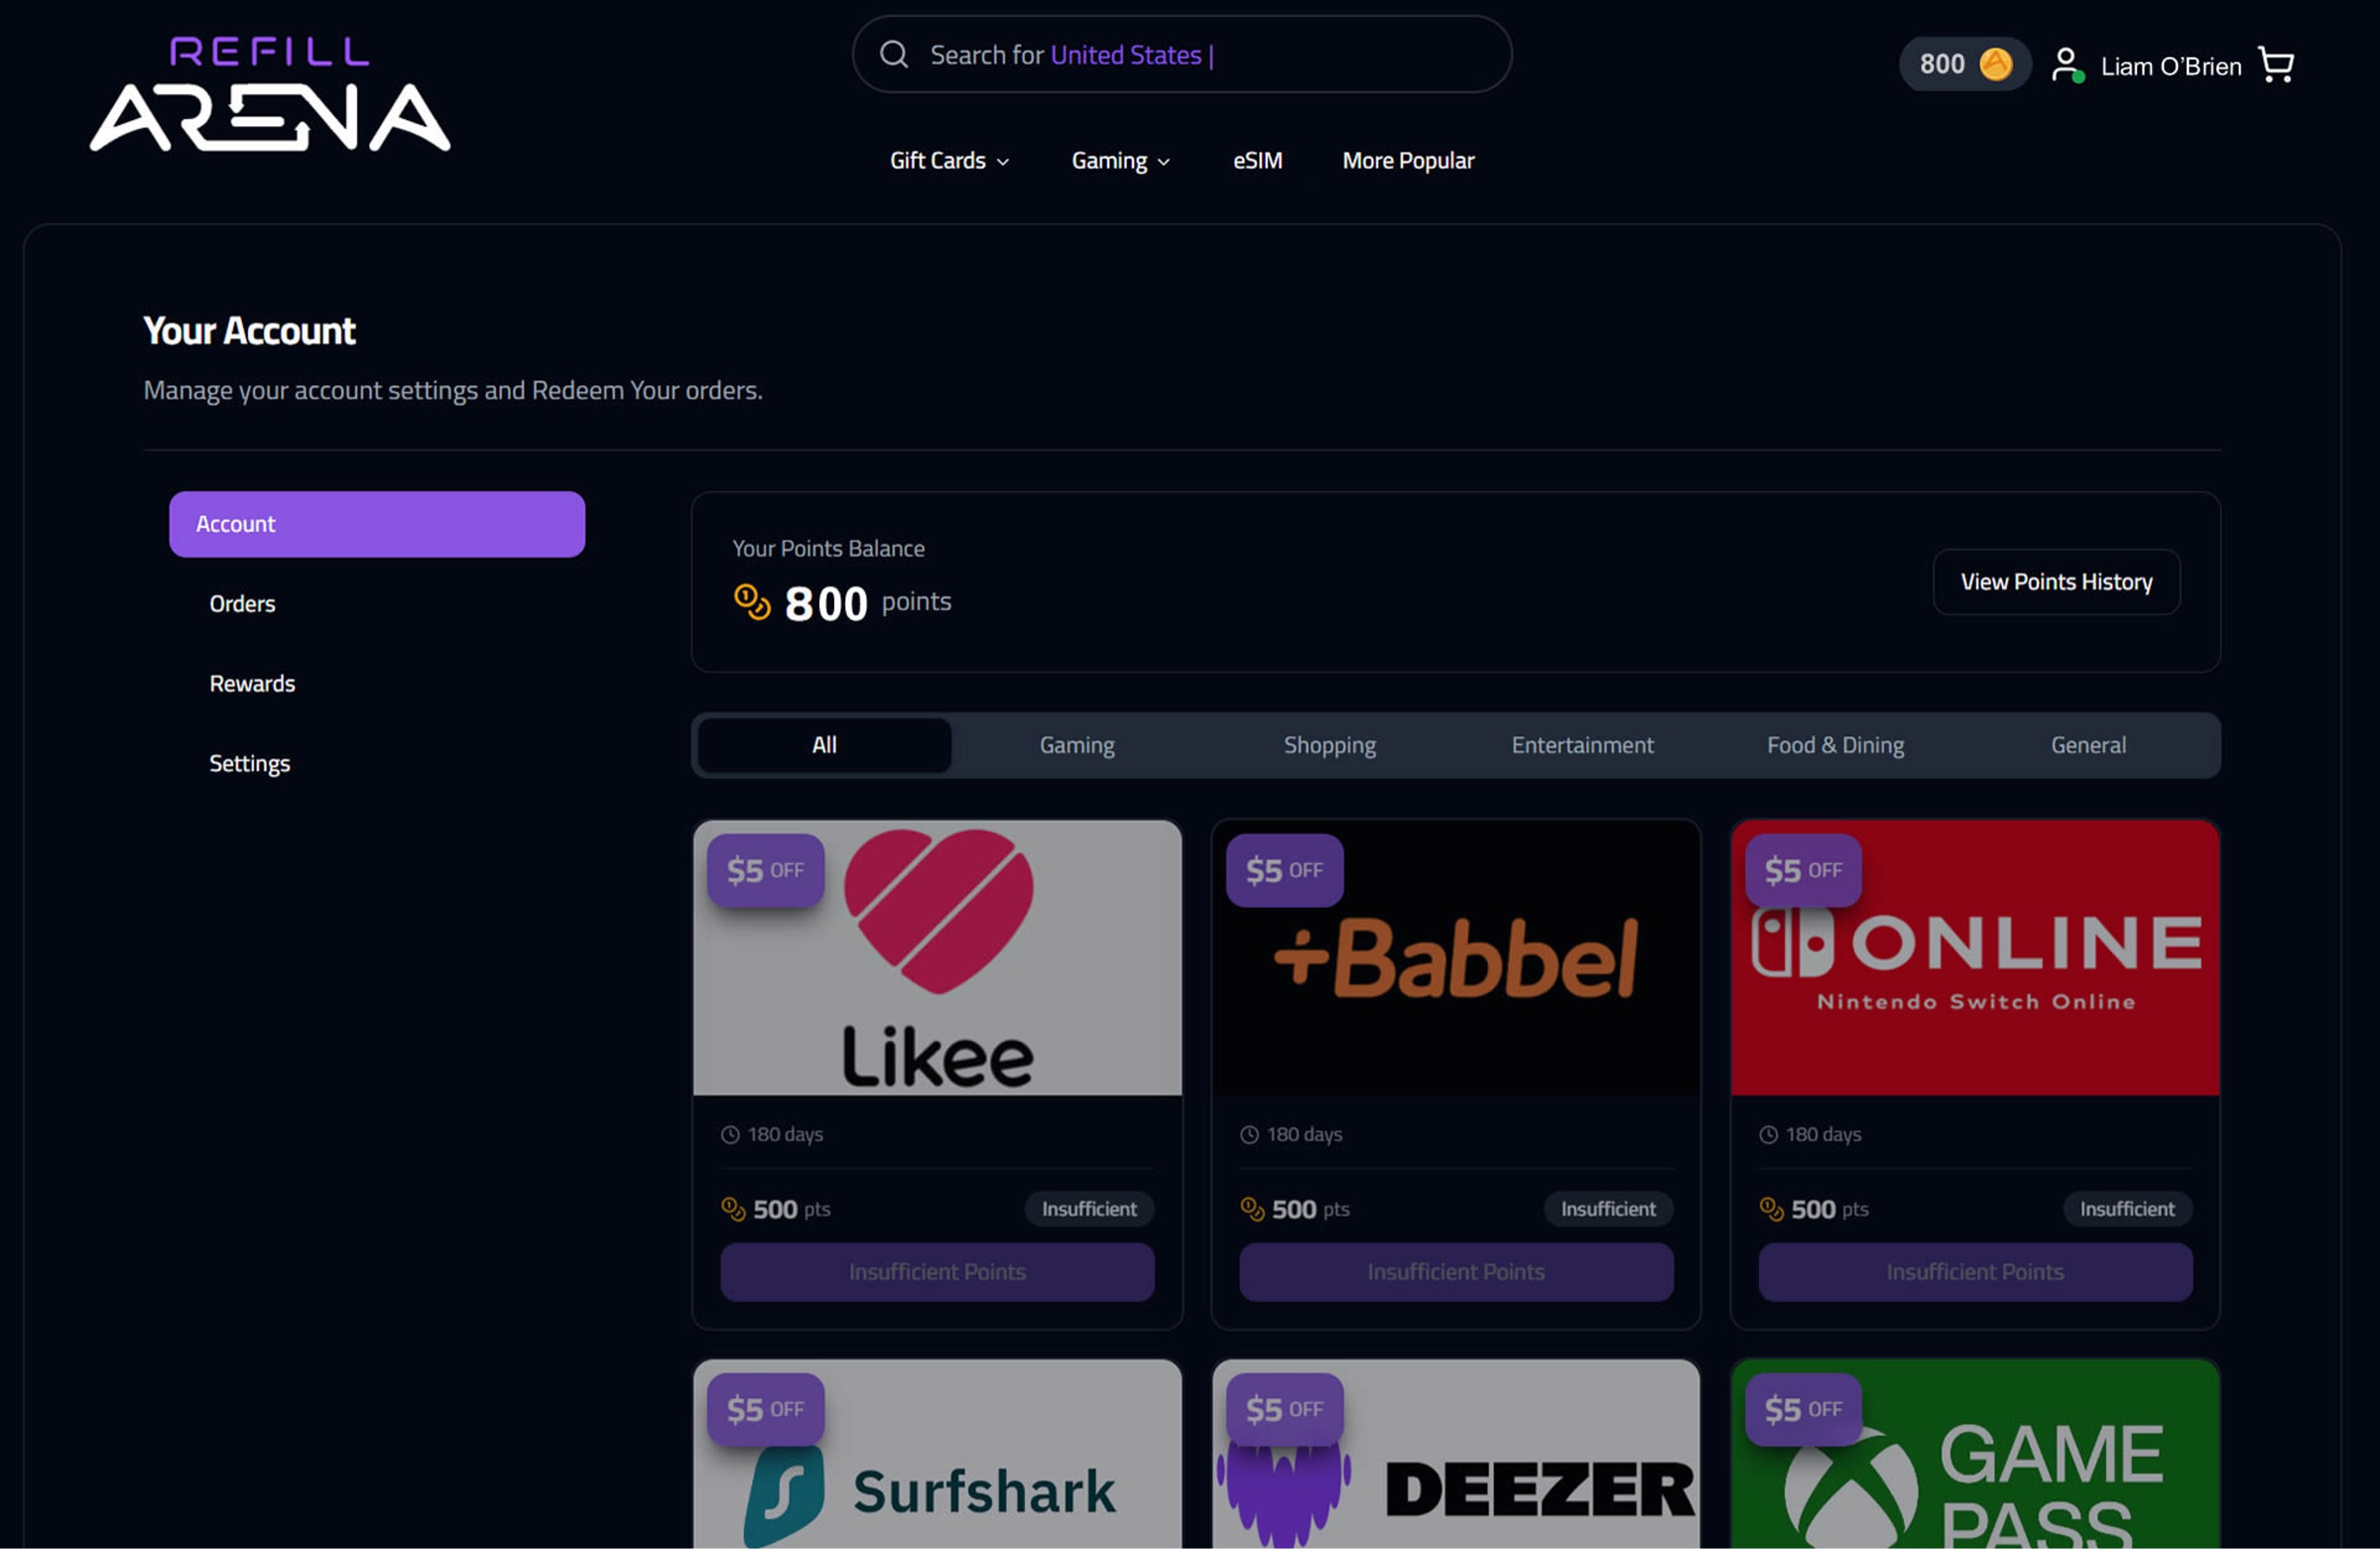This screenshot has width=2380, height=1556.
Task: Click the user profile icon
Action: tap(2066, 66)
